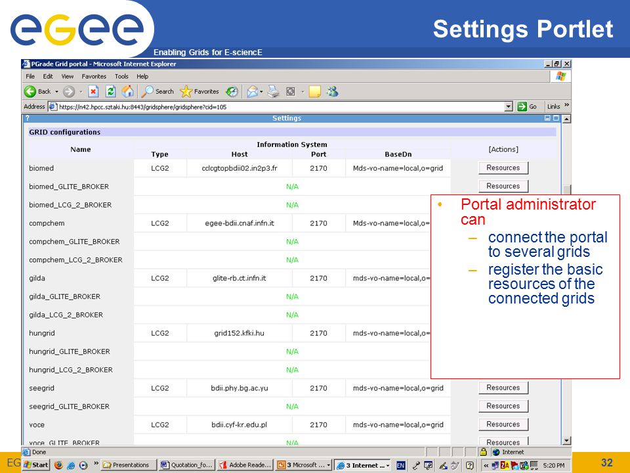Viewport: 630px width, 473px height.
Task: Open the address bar dropdown arrow
Action: (509, 106)
